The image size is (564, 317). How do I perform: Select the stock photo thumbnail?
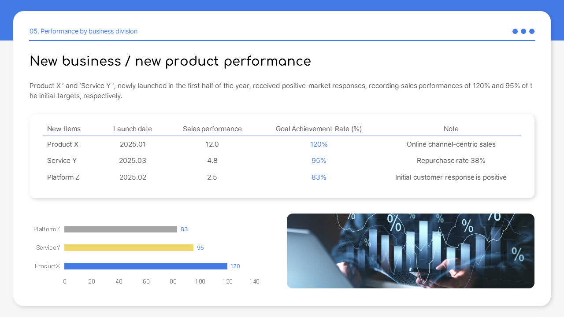tap(411, 251)
